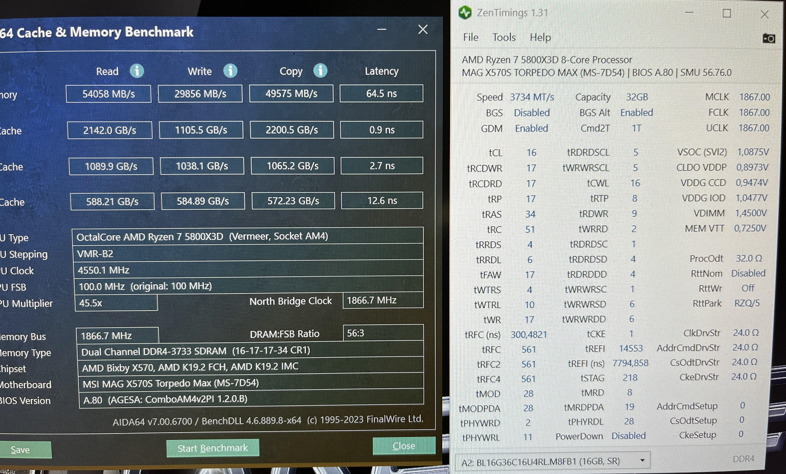This screenshot has width=786, height=474.
Task: Click the VSOC (SVI2) value 1,0875V
Action: click(x=753, y=152)
